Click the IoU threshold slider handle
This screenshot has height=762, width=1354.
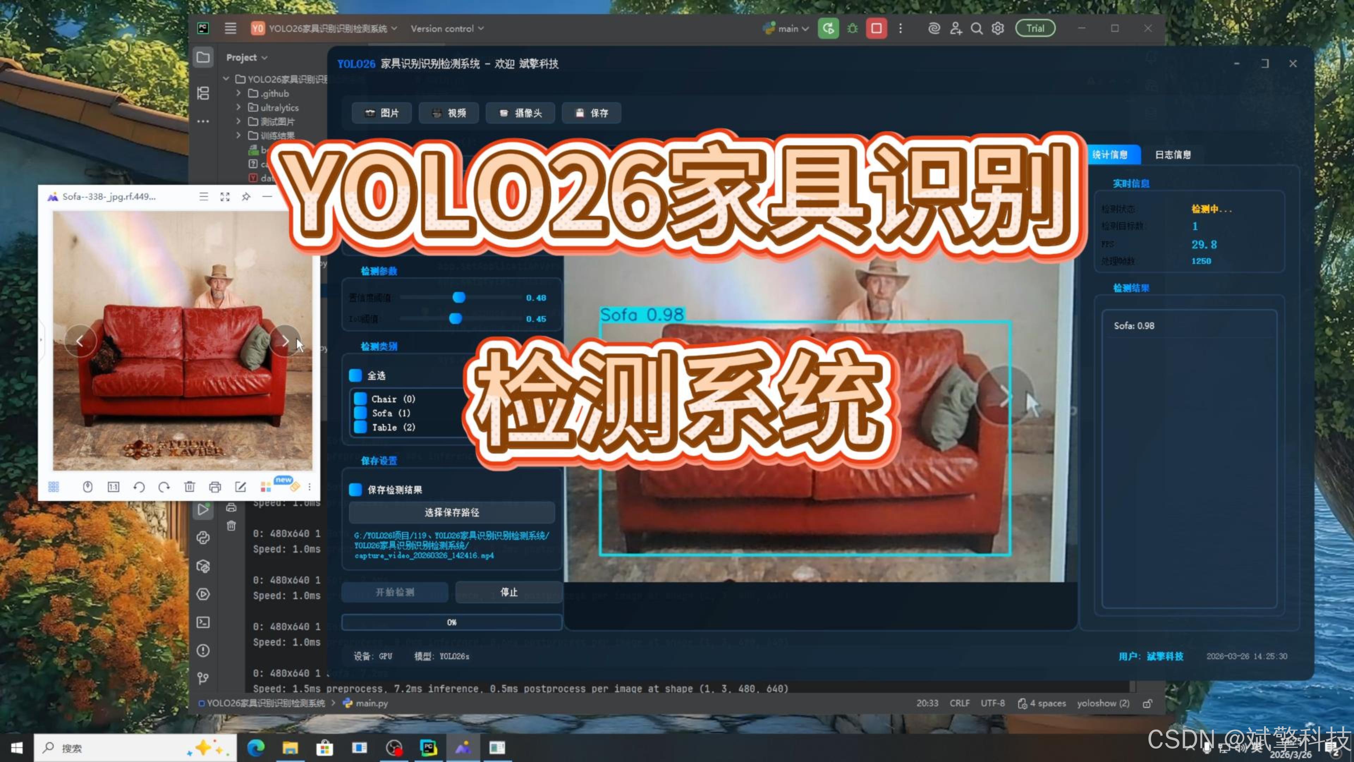(456, 318)
